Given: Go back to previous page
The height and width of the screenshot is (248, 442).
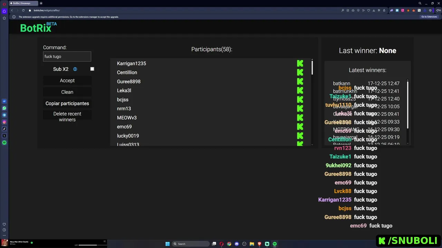Looking at the screenshot, I should 12,10.
